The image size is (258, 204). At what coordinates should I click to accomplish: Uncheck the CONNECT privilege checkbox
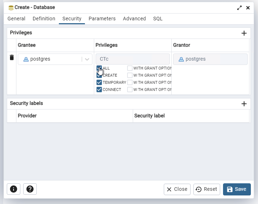pyautogui.click(x=99, y=90)
